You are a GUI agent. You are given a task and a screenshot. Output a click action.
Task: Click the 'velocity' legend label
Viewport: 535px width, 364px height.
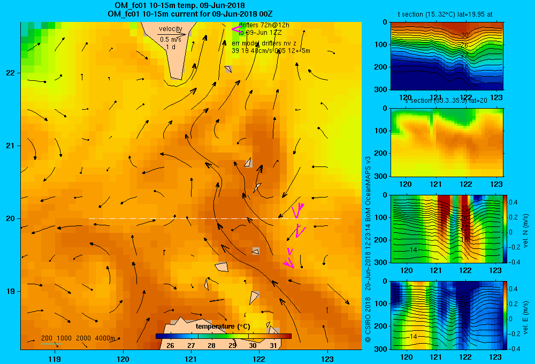pos(171,29)
